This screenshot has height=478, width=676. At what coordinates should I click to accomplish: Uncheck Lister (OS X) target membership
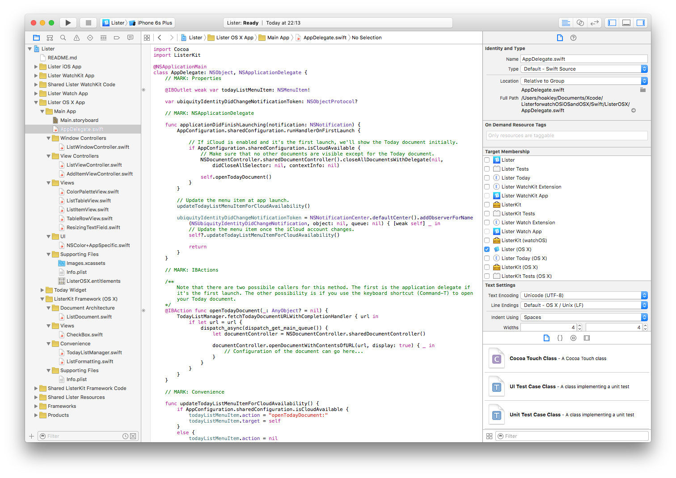click(x=487, y=249)
